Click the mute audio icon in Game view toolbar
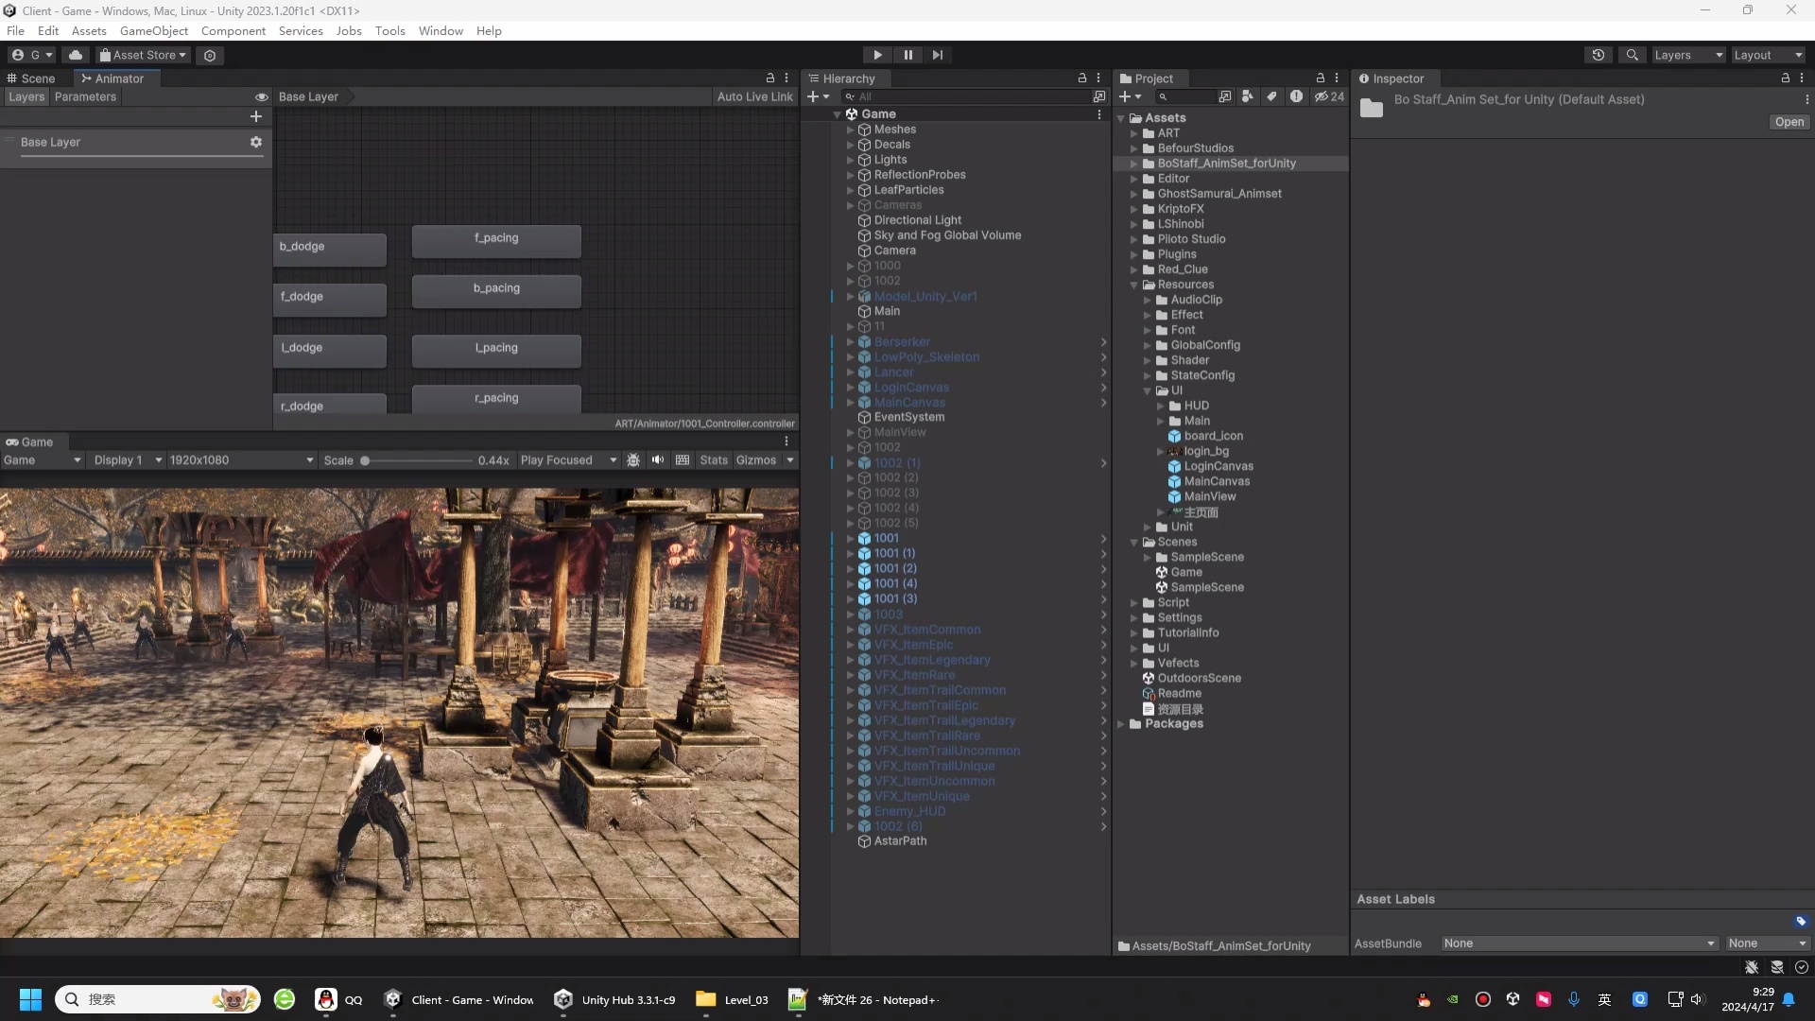The image size is (1815, 1021). point(658,460)
